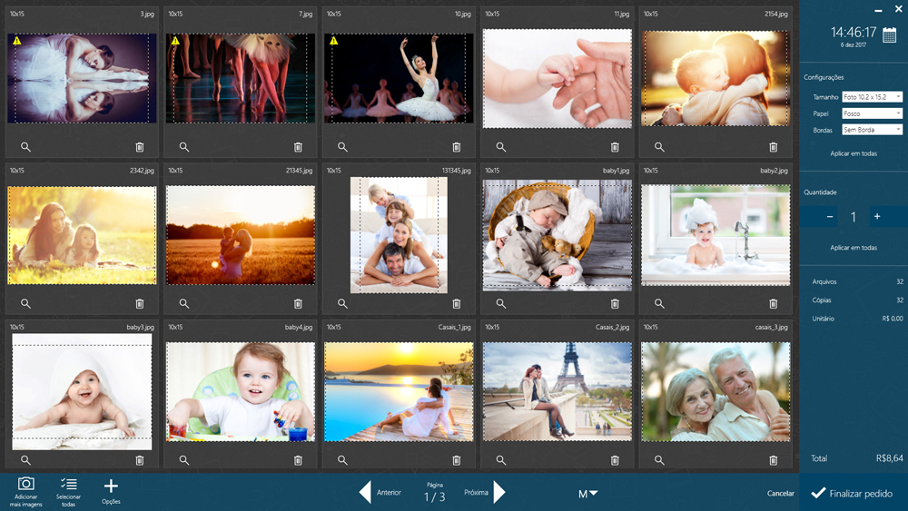Increase quantity with the plus button

pyautogui.click(x=877, y=217)
